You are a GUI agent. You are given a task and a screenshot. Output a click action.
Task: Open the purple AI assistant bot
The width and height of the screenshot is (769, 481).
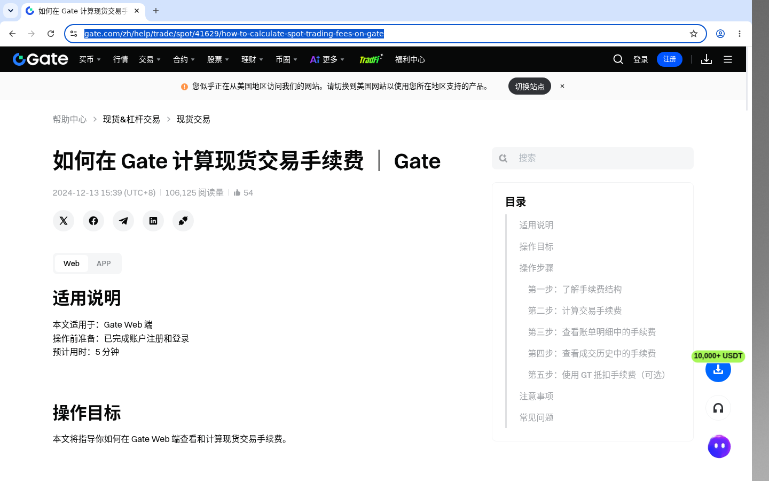coord(719,446)
